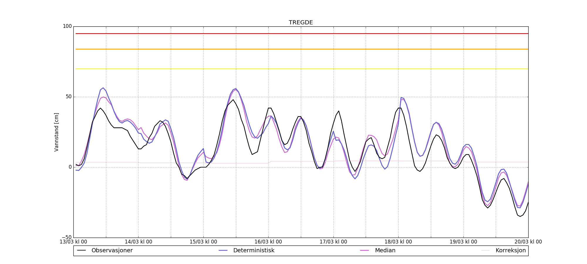Click the 18/03 kl 00 x-axis label
The width and height of the screenshot is (587, 264).
coord(398,242)
